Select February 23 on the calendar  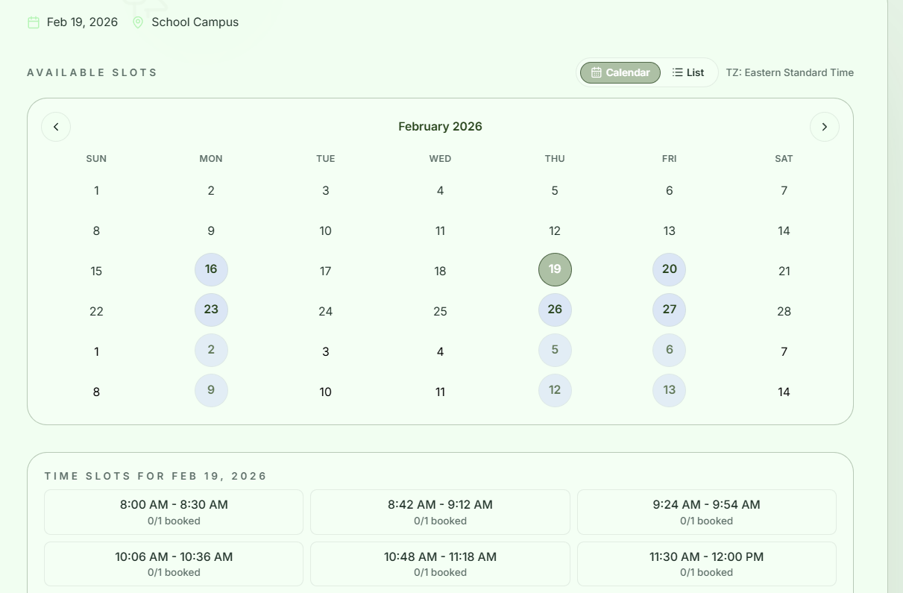211,310
